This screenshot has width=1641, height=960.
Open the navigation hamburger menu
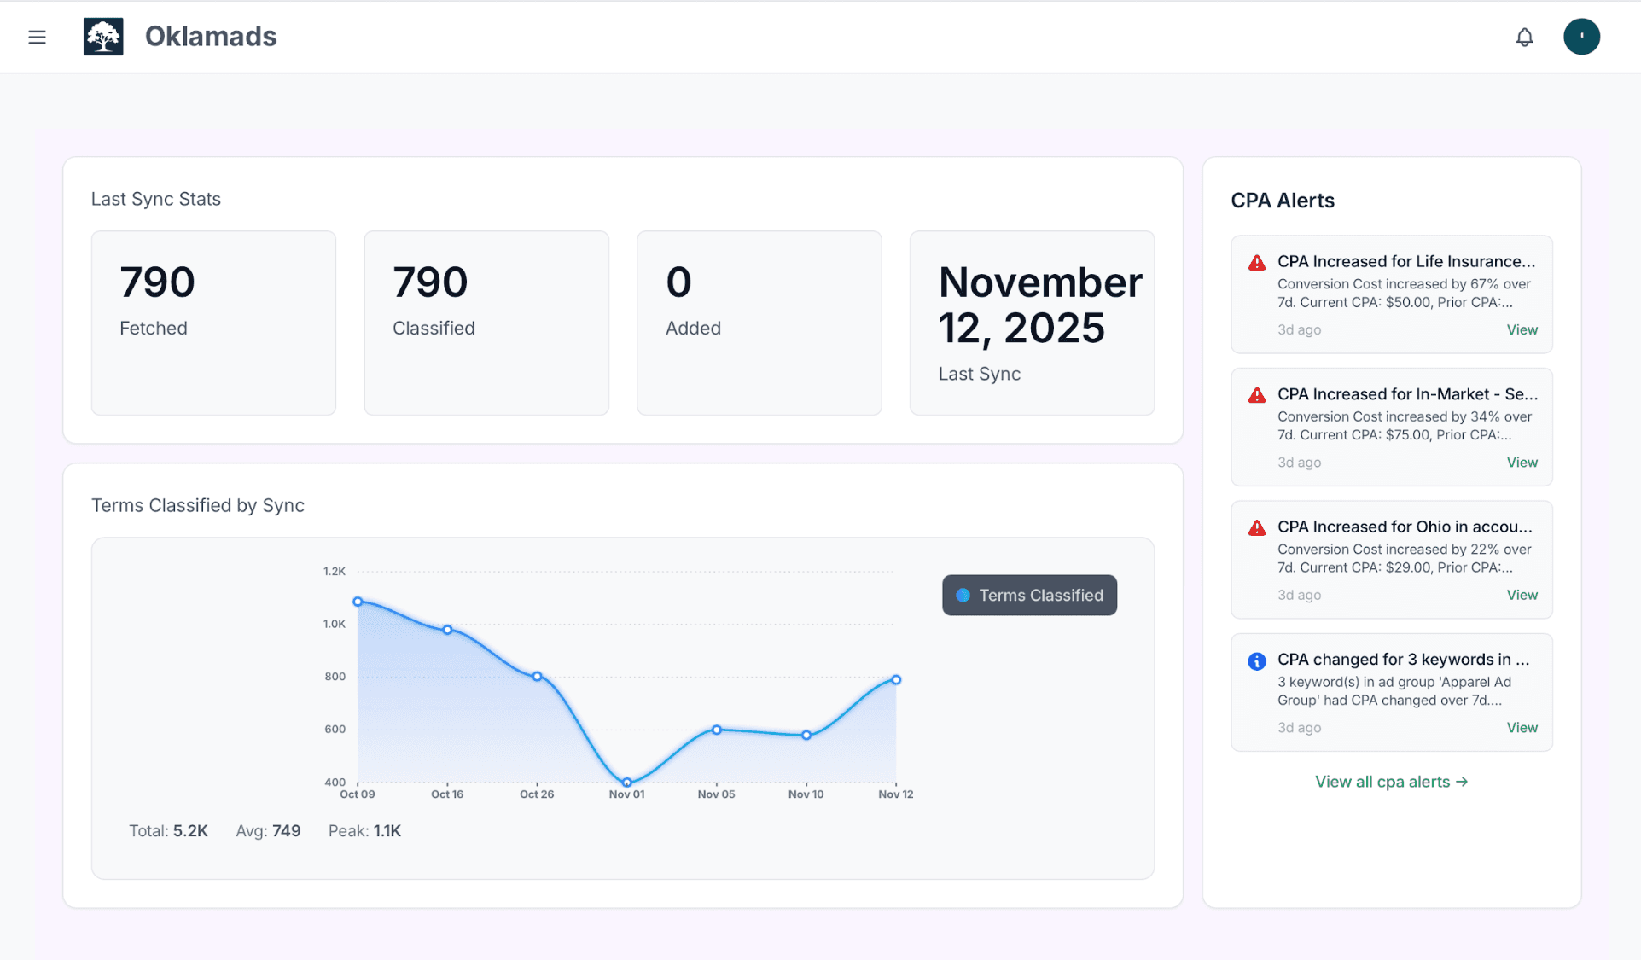[37, 37]
